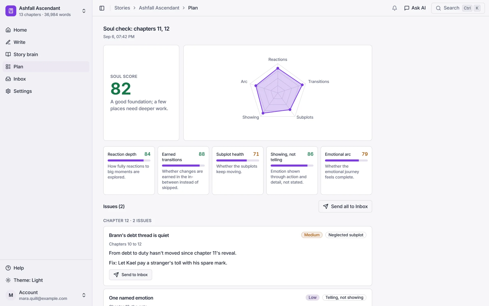Screen dimensions: 489x306
Task: Click the Plan breadcrumb text
Action: click(193, 8)
